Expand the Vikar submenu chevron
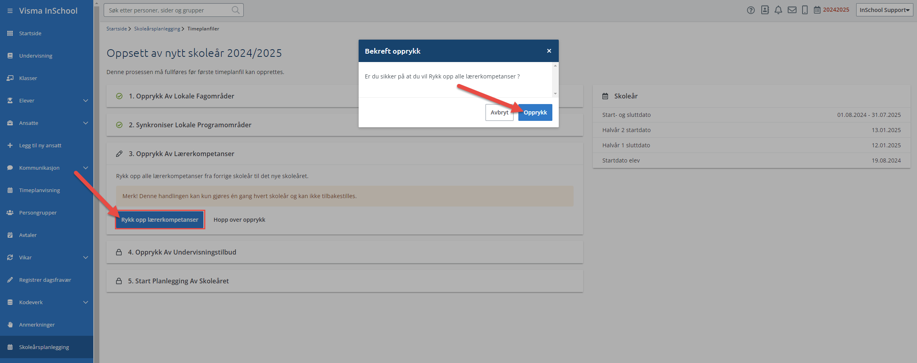The width and height of the screenshot is (917, 363). pyautogui.click(x=85, y=257)
